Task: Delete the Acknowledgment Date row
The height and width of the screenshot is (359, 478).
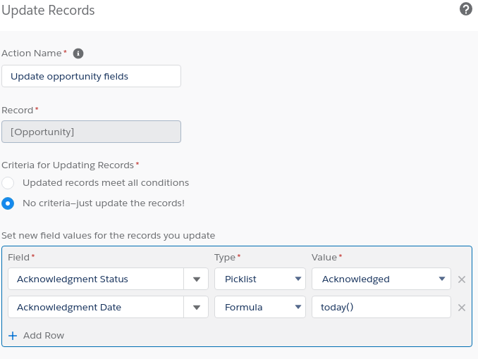Action: click(x=462, y=308)
